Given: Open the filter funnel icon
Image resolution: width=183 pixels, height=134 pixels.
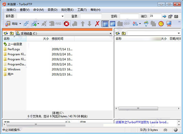Looking at the screenshot, I should (x=146, y=24).
